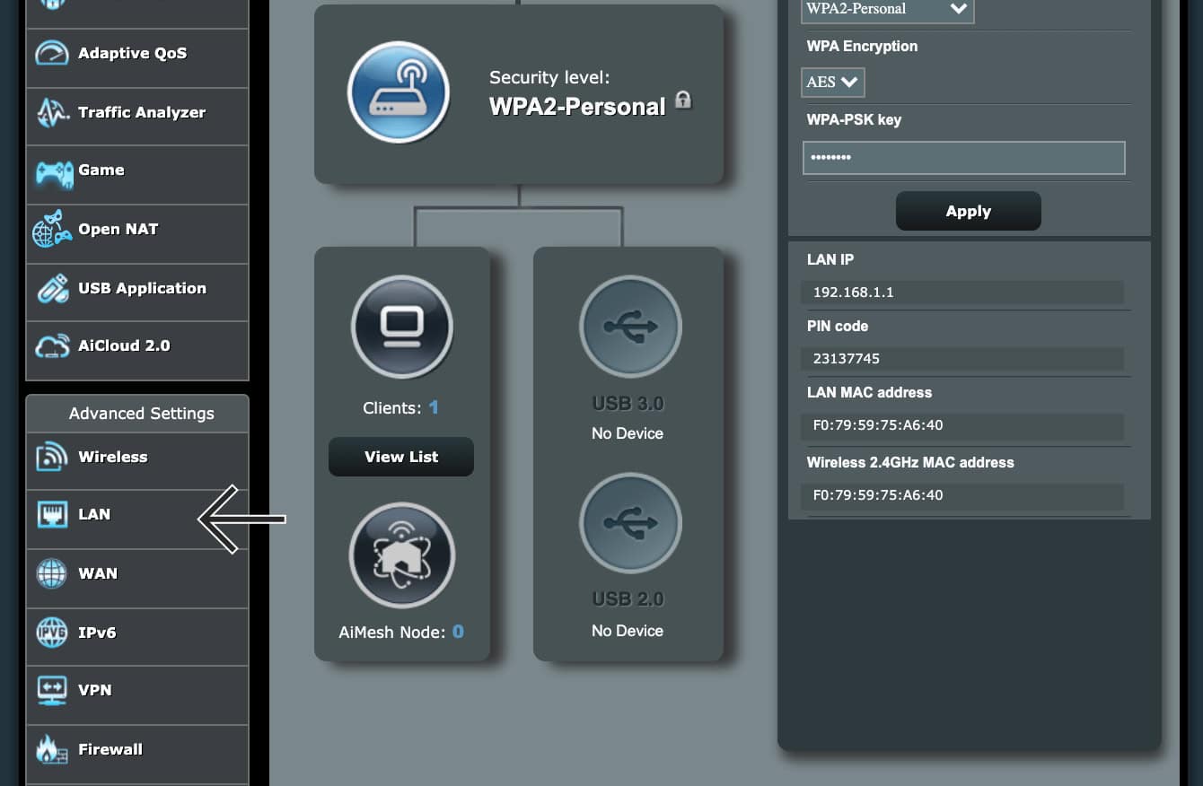This screenshot has height=786, width=1203.
Task: Click the USB 2.0 No Device text
Action: 628,631
